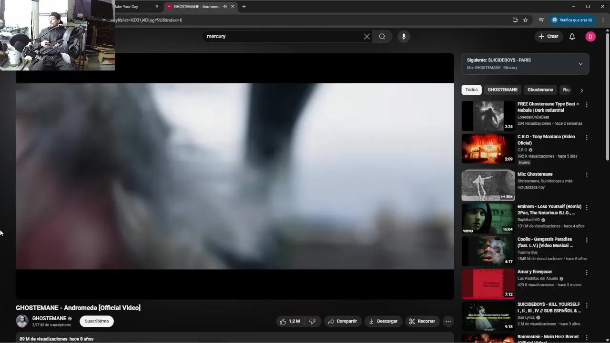Open a new browser tab
Viewport: 610px width, 343px height.
point(244,7)
